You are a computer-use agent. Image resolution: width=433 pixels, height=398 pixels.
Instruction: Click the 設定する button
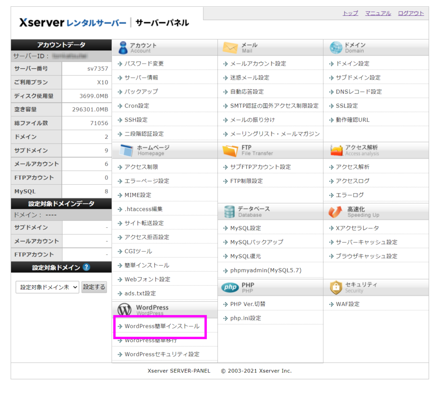(94, 287)
